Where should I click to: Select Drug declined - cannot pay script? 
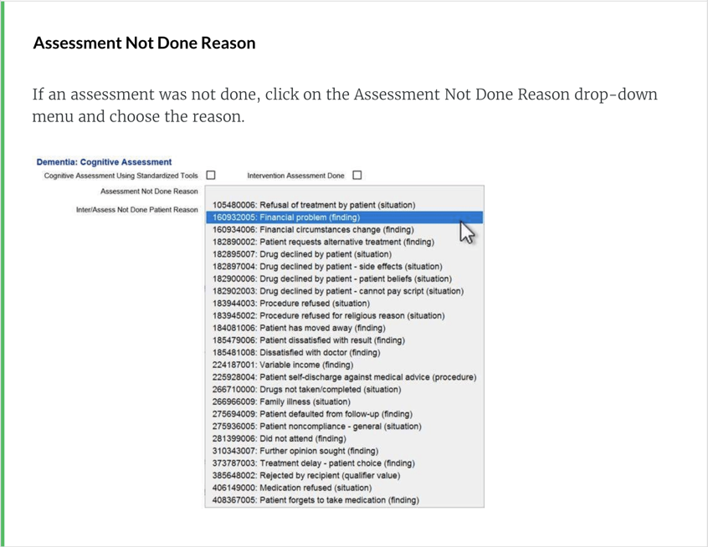point(337,291)
